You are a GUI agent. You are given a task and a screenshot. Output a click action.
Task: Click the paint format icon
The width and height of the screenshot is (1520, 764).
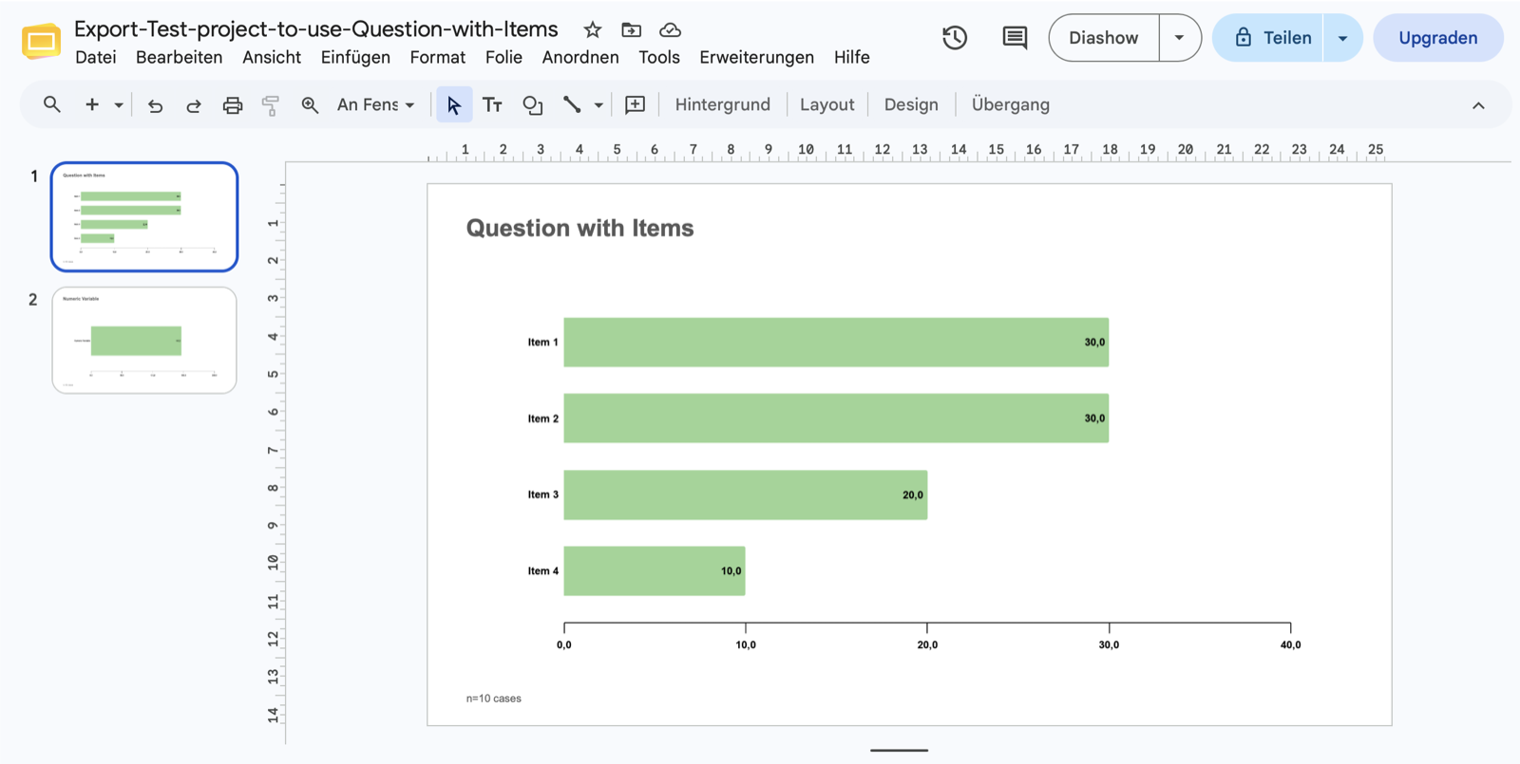click(271, 105)
